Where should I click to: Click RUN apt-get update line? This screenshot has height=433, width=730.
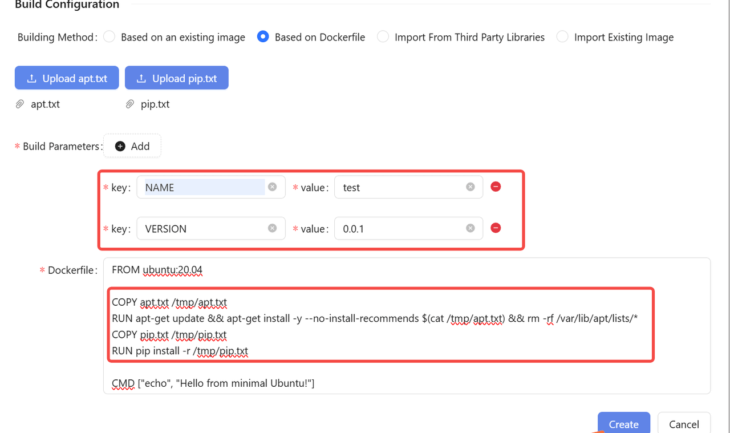[x=374, y=318]
